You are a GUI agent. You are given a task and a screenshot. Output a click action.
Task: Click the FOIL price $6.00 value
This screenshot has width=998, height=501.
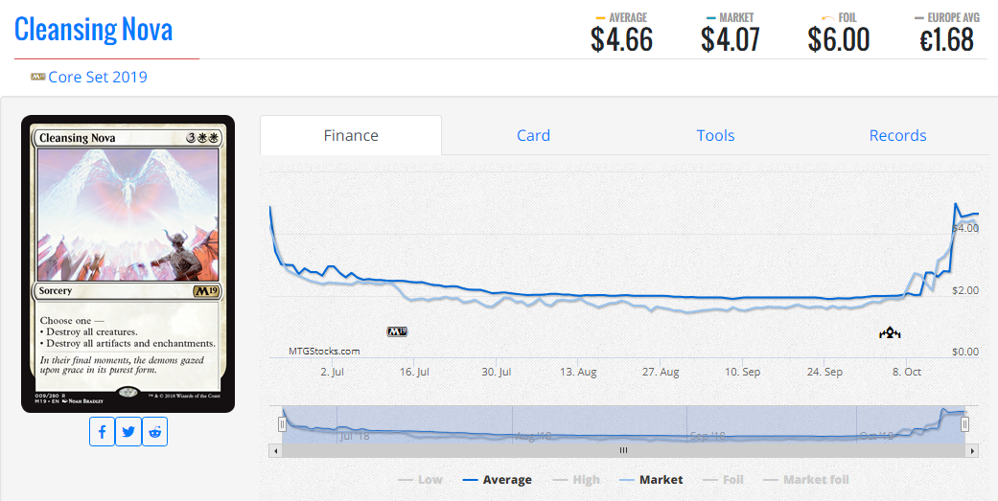[839, 39]
